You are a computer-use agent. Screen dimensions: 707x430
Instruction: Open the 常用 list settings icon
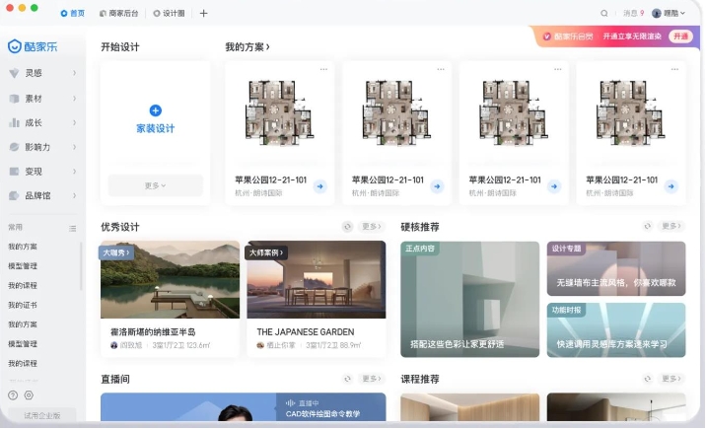[73, 228]
